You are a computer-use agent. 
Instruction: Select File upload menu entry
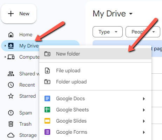point(95,71)
